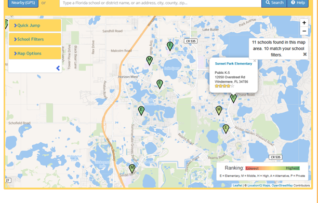Expand the Quick Jump section
Image resolution: width=318 pixels, height=203 pixels.
(x=35, y=25)
